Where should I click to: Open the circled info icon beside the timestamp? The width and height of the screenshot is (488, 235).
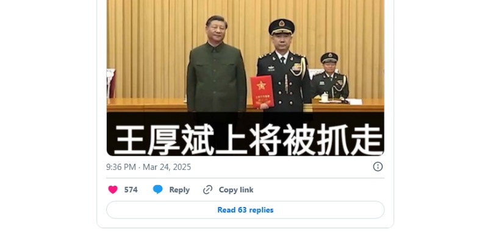(x=378, y=167)
